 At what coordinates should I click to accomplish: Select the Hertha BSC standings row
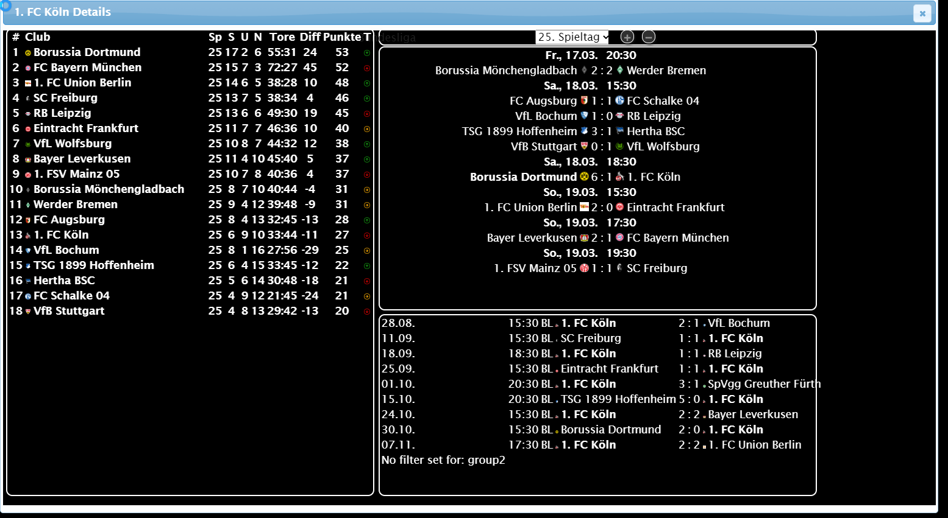coord(190,281)
